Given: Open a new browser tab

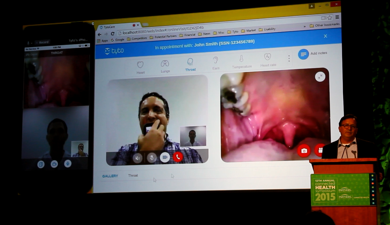Looking at the screenshot, I should (145, 25).
